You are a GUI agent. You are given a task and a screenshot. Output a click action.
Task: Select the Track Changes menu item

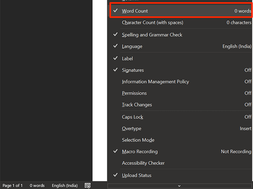(137, 105)
